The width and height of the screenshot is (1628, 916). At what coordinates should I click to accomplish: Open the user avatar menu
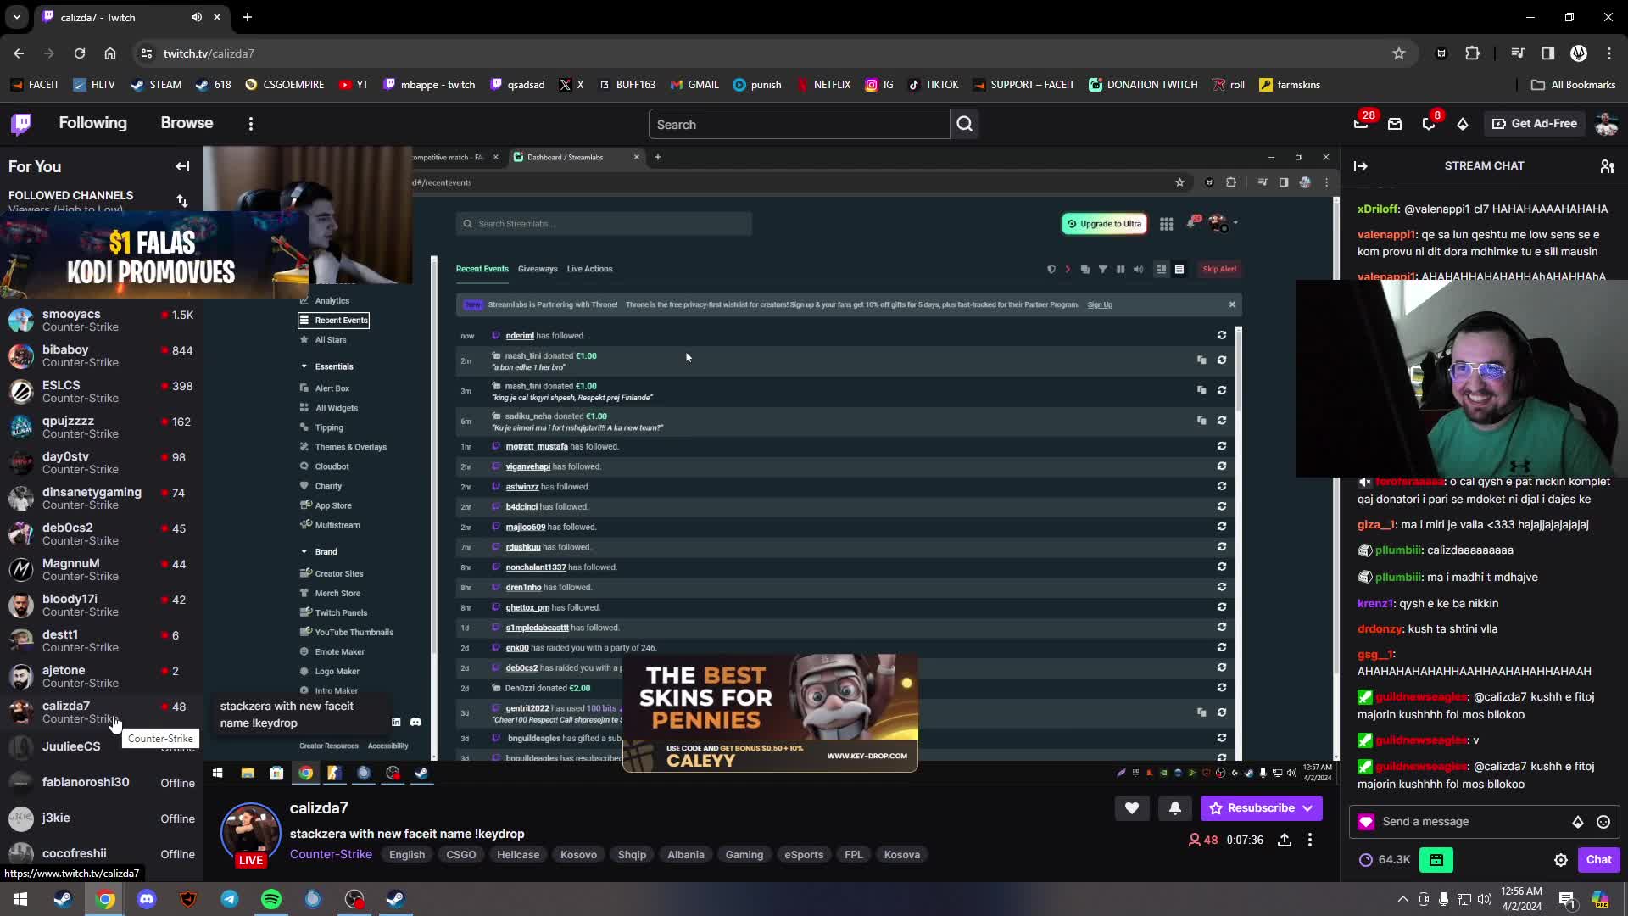click(x=1606, y=124)
